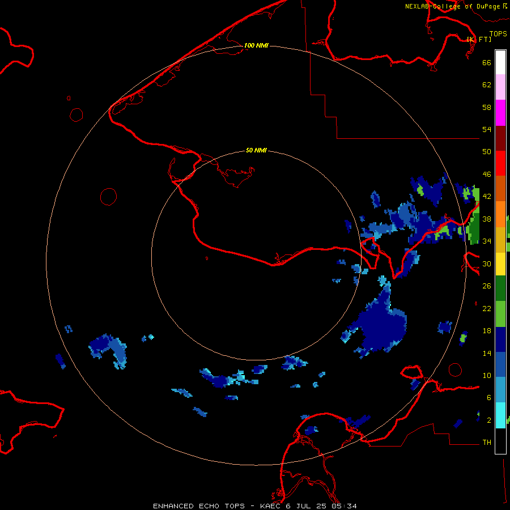Choose the dark green legend swatch
Viewport: 510px width, 510px height.
[500, 288]
